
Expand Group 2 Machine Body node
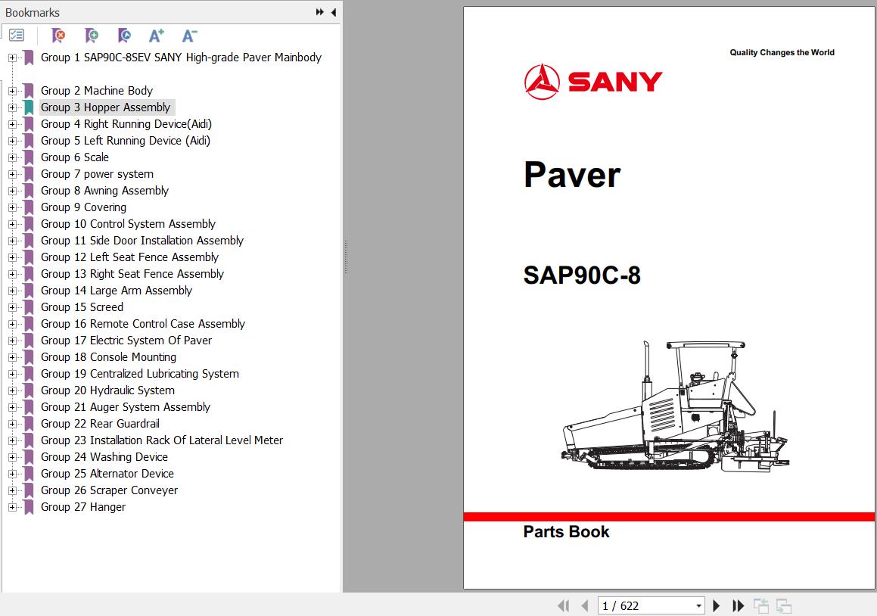[x=12, y=91]
